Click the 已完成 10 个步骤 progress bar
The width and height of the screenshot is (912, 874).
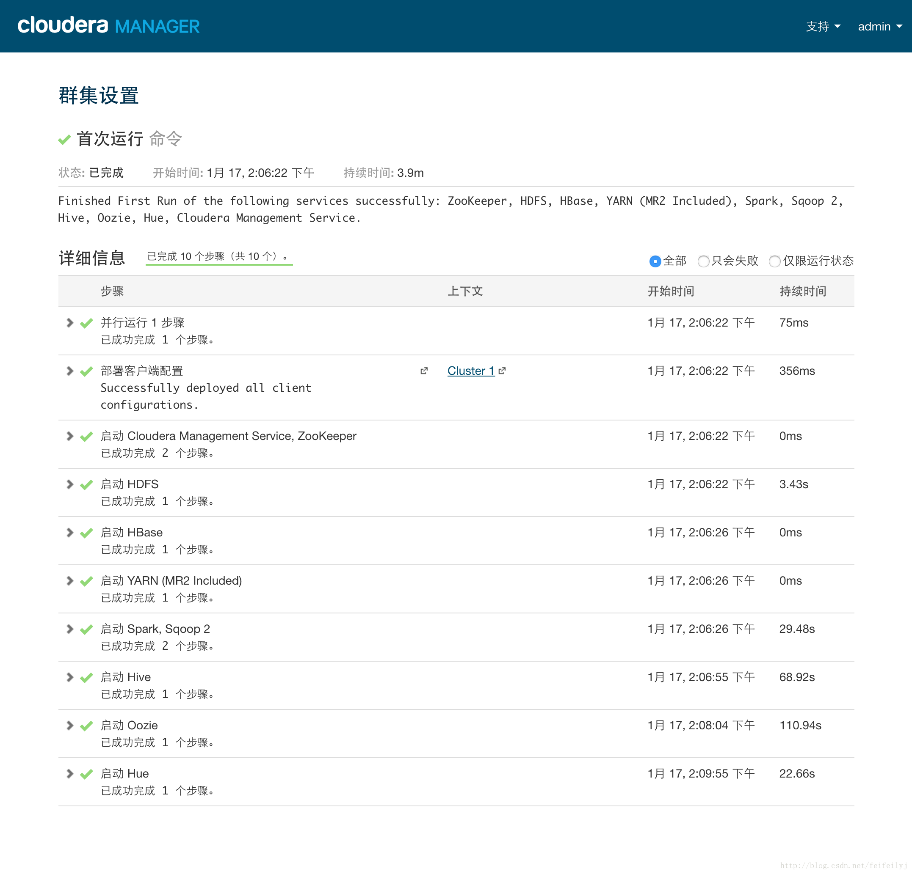coord(219,258)
